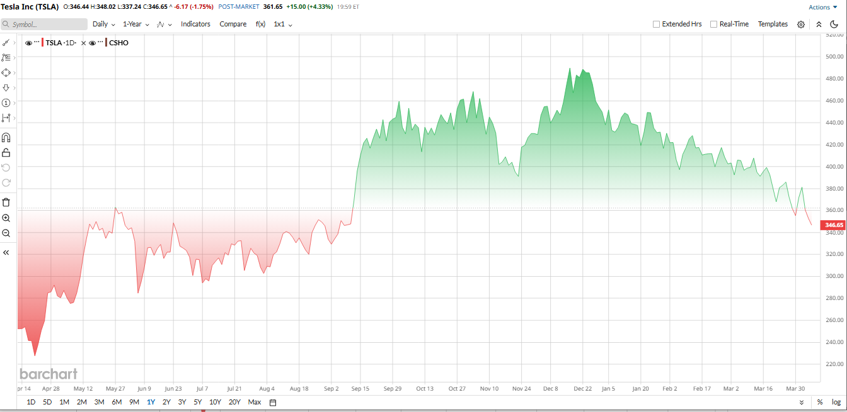Toggle visibility of the TSLA series
Screen dimensions: 847x412
29,43
